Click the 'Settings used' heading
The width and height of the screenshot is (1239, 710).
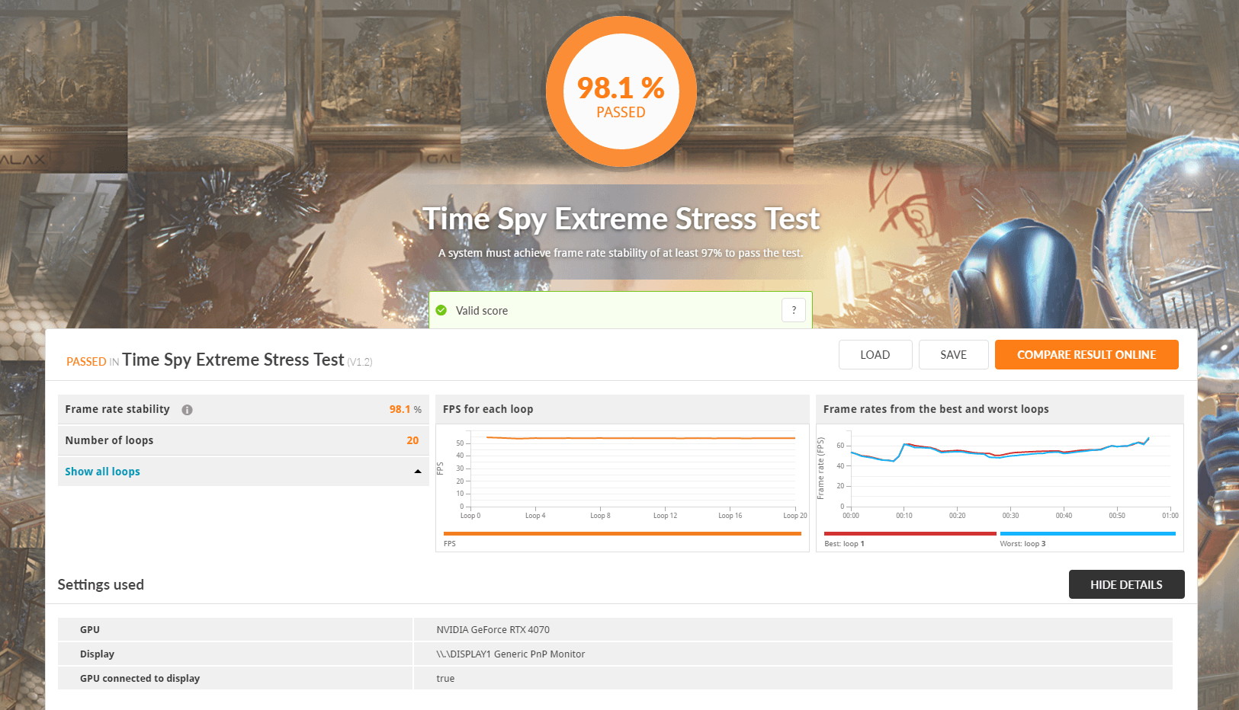tap(101, 584)
